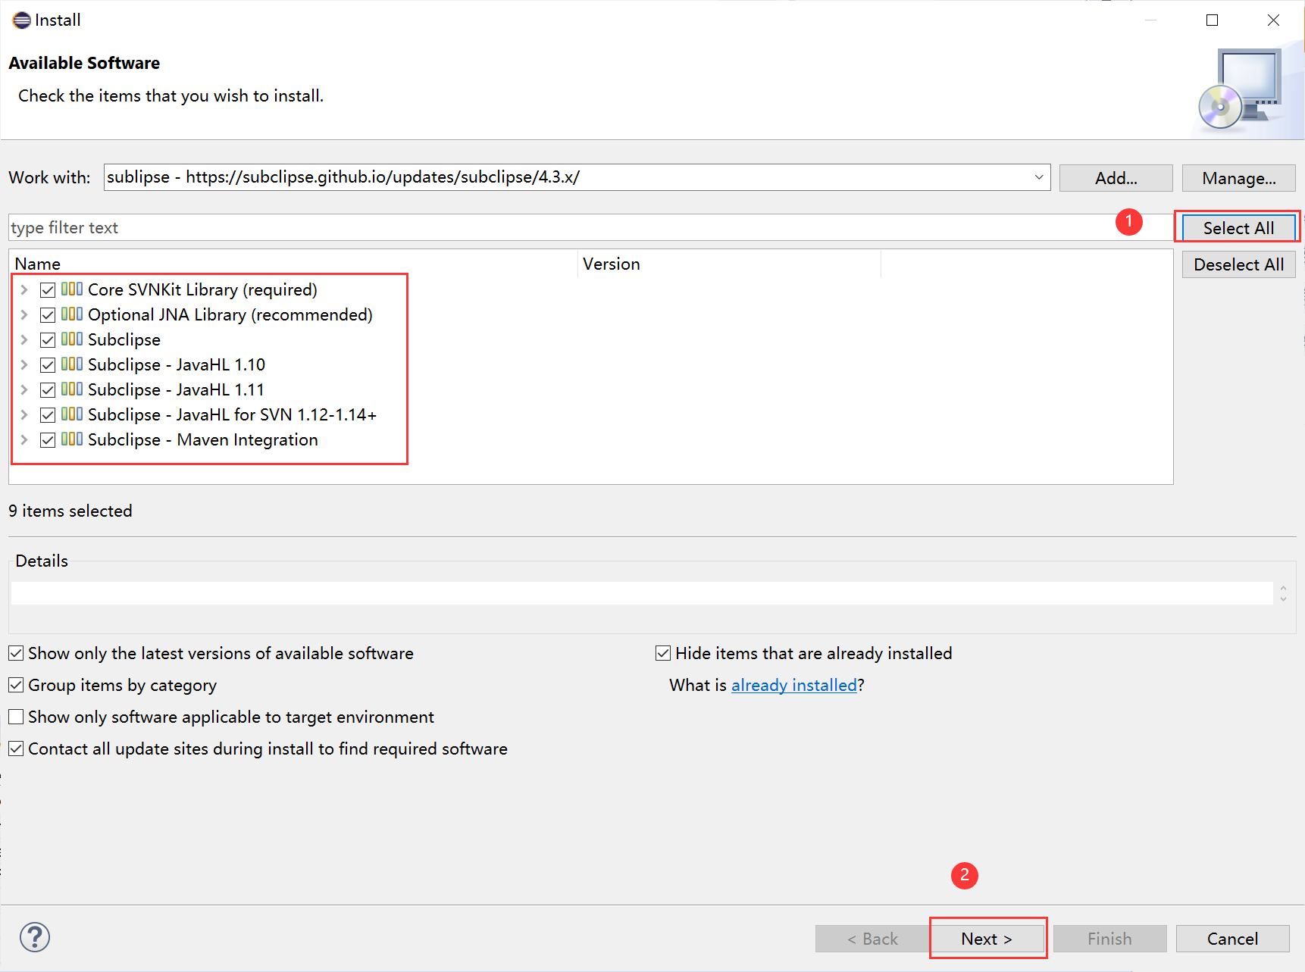The image size is (1305, 972).
Task: Enable Show only software applicable to target environment
Action: click(x=16, y=717)
